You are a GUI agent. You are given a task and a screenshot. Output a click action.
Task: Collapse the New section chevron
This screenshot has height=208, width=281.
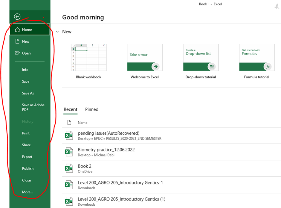tap(57, 32)
